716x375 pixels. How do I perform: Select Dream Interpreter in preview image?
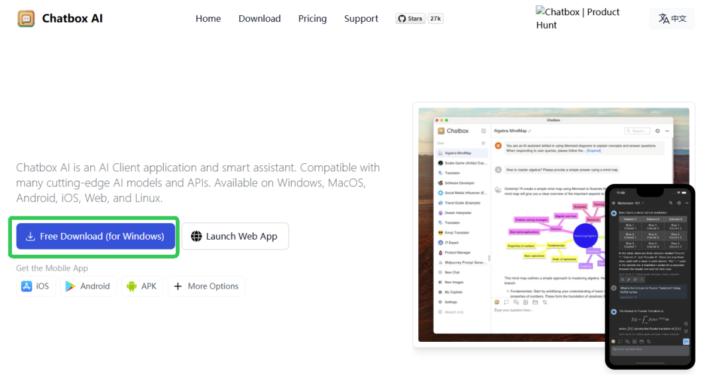tap(458, 212)
